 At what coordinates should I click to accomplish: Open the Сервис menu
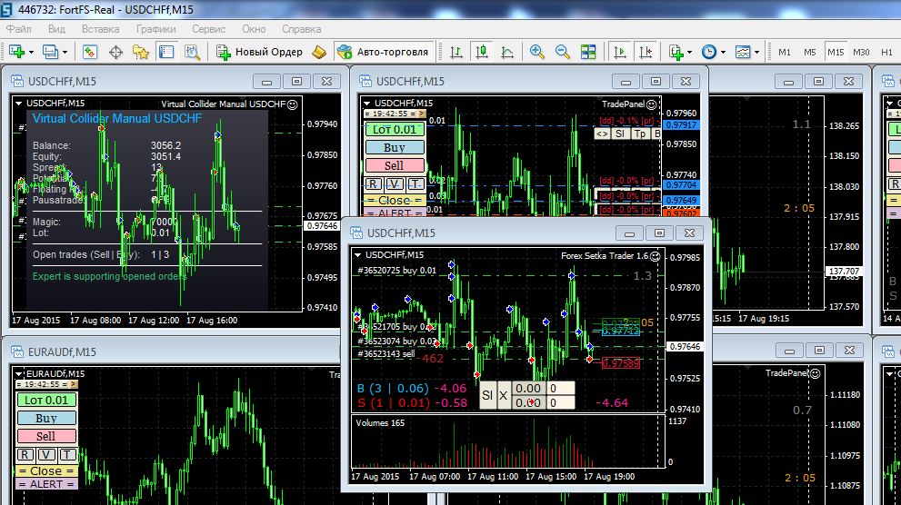(208, 29)
